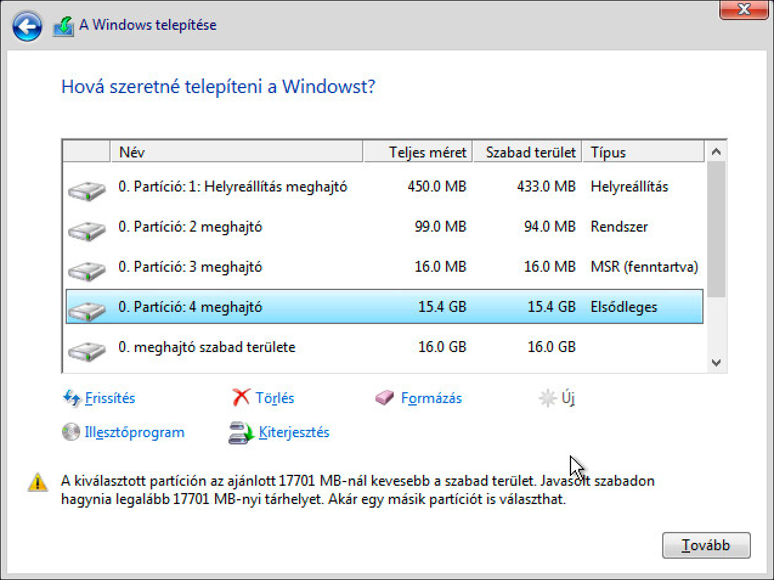
Task: Select '0. meghajtó szabad területe' row
Action: pos(384,347)
